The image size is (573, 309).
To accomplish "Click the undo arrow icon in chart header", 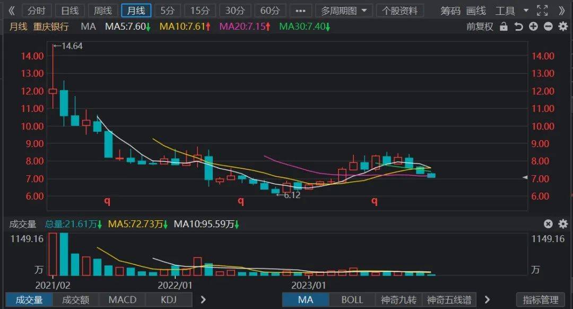I will (518, 27).
